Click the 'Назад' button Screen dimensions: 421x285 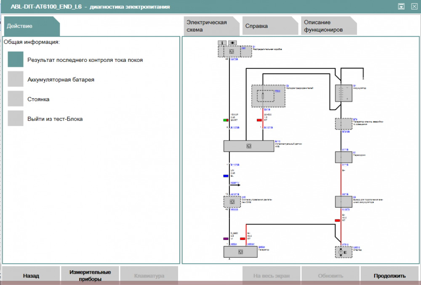tap(31, 276)
